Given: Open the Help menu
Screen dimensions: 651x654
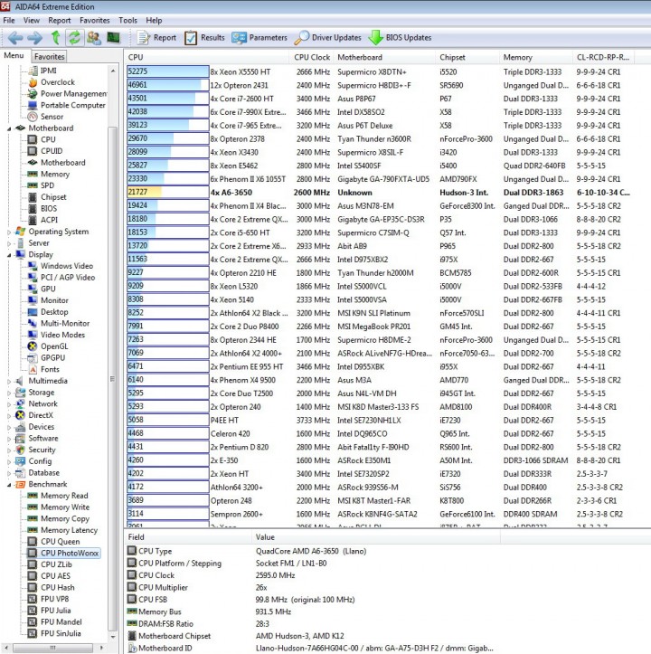Looking at the screenshot, I should coord(154,21).
